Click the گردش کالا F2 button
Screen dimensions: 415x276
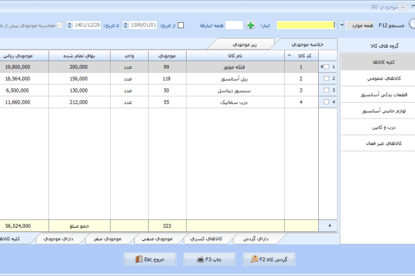pos(268,259)
